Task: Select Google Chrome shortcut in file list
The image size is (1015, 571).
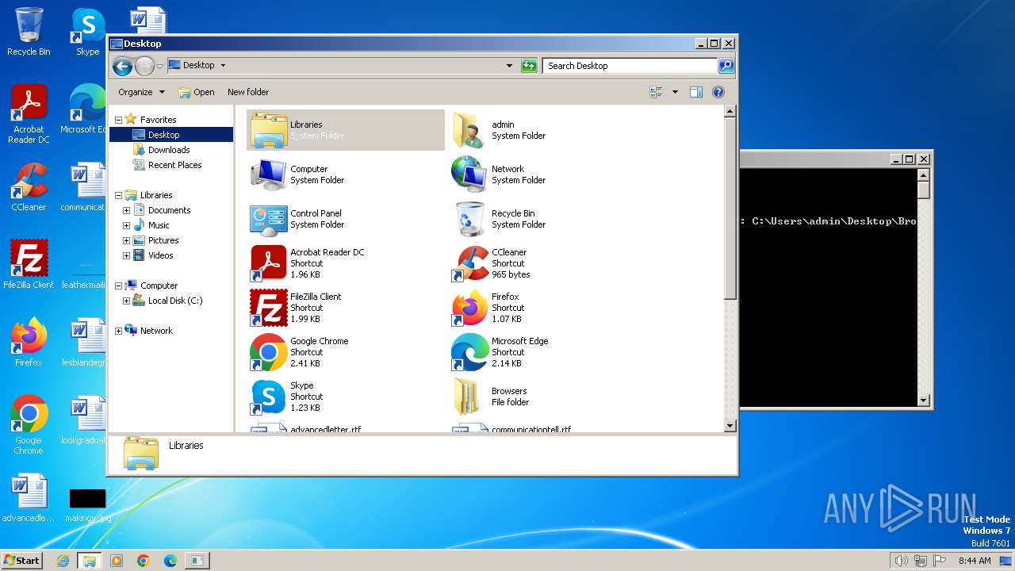Action: (x=269, y=352)
